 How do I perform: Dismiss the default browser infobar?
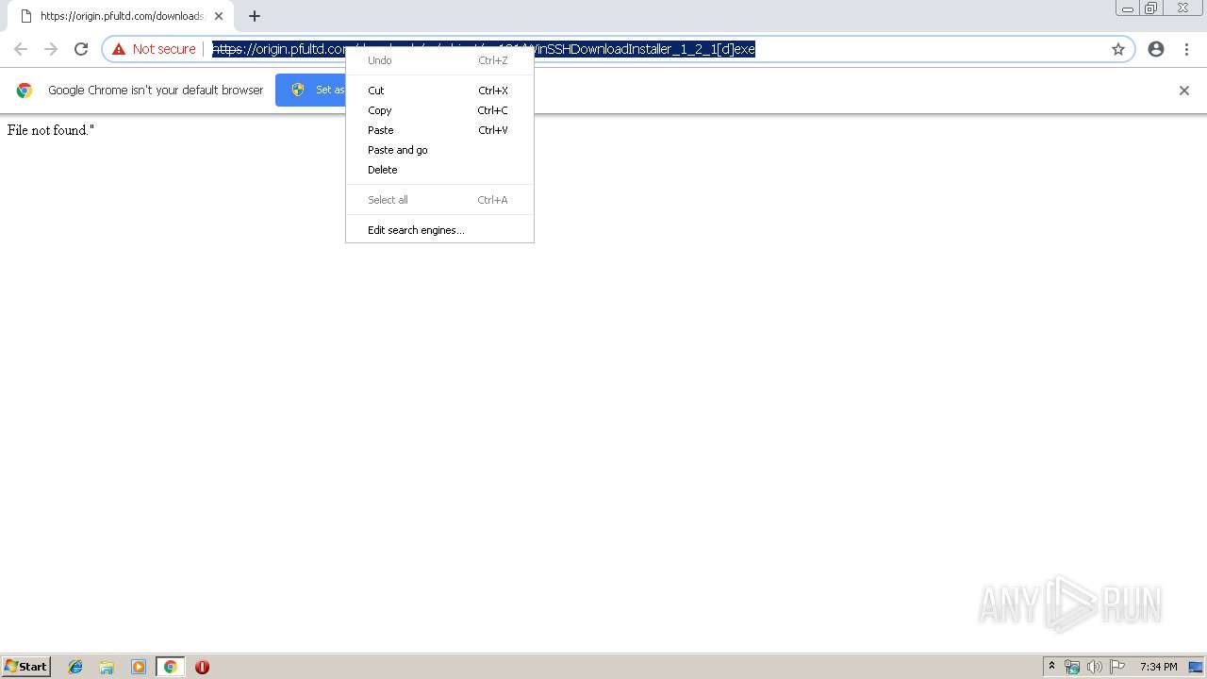1184,91
